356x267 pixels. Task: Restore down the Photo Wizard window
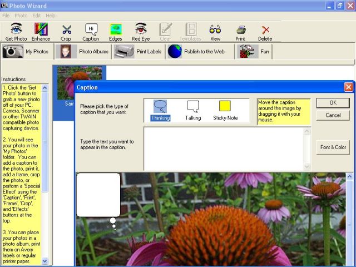pyautogui.click(x=340, y=6)
